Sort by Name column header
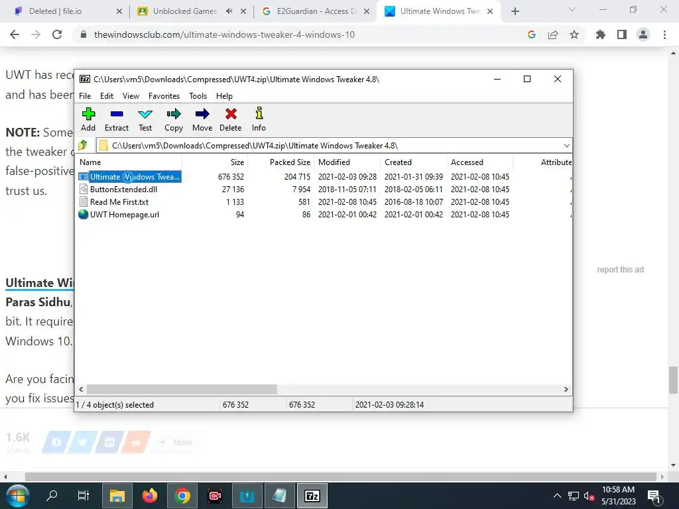The image size is (679, 509). pos(129,162)
